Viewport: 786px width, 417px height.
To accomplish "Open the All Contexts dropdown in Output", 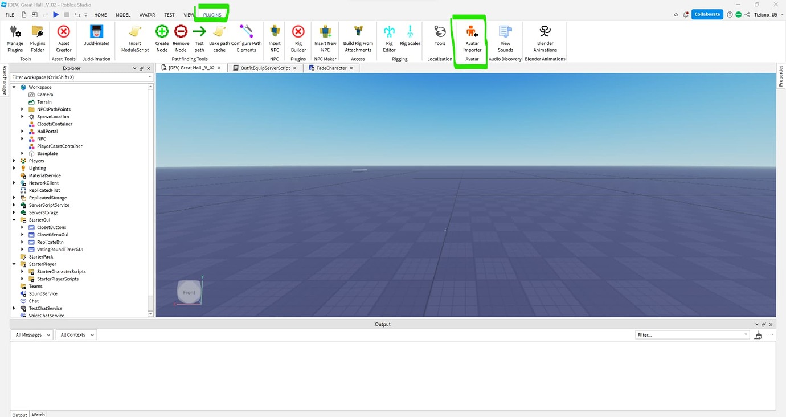I will click(x=76, y=335).
